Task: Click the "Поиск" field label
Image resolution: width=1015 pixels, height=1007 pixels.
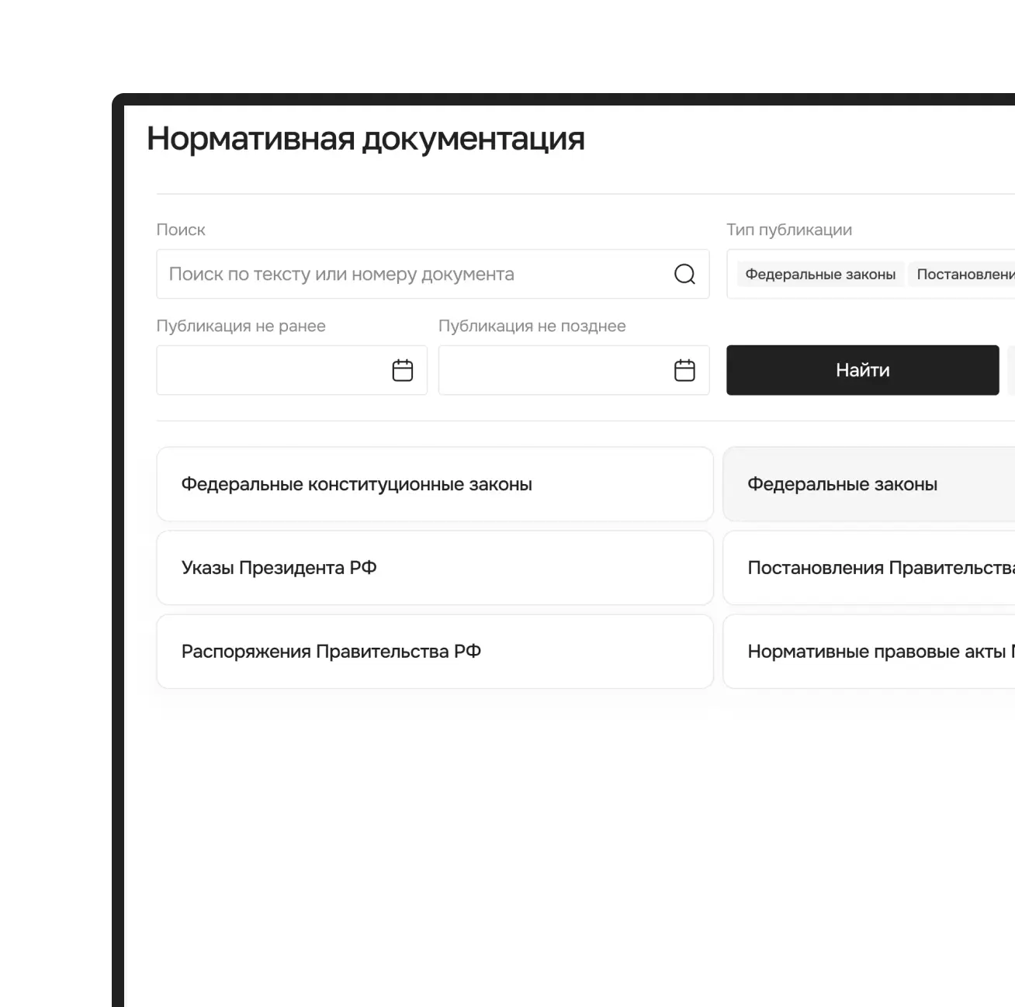Action: pyautogui.click(x=181, y=230)
